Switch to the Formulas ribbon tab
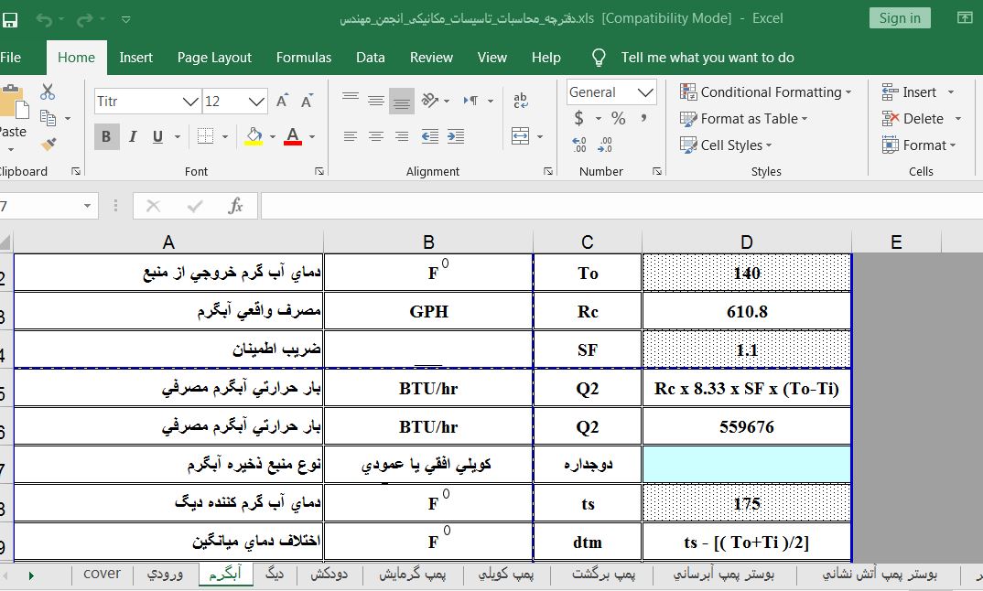The image size is (983, 591). click(x=304, y=57)
